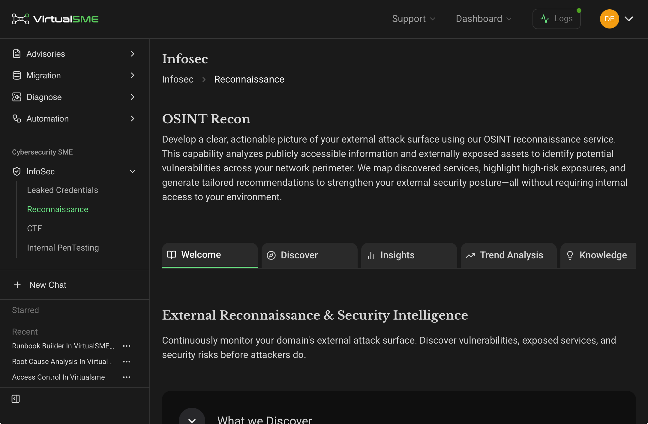Open CTF in the sidebar

(x=34, y=228)
